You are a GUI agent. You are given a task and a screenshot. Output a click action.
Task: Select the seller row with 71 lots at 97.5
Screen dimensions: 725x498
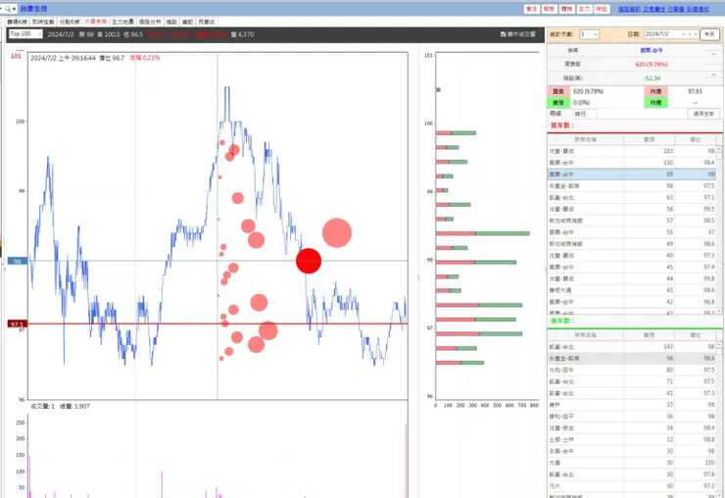click(632, 381)
